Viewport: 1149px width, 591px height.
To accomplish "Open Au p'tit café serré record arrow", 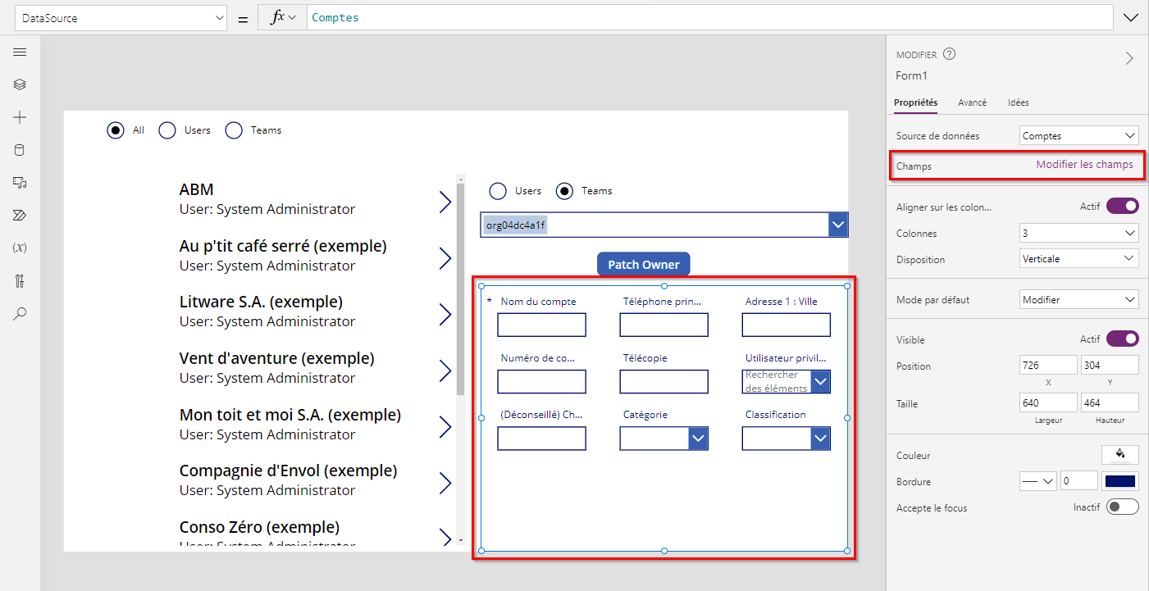I will coord(445,258).
